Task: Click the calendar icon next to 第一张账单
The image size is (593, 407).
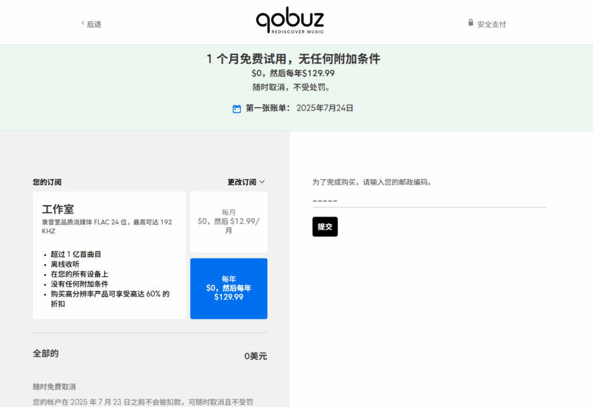Action: click(237, 109)
